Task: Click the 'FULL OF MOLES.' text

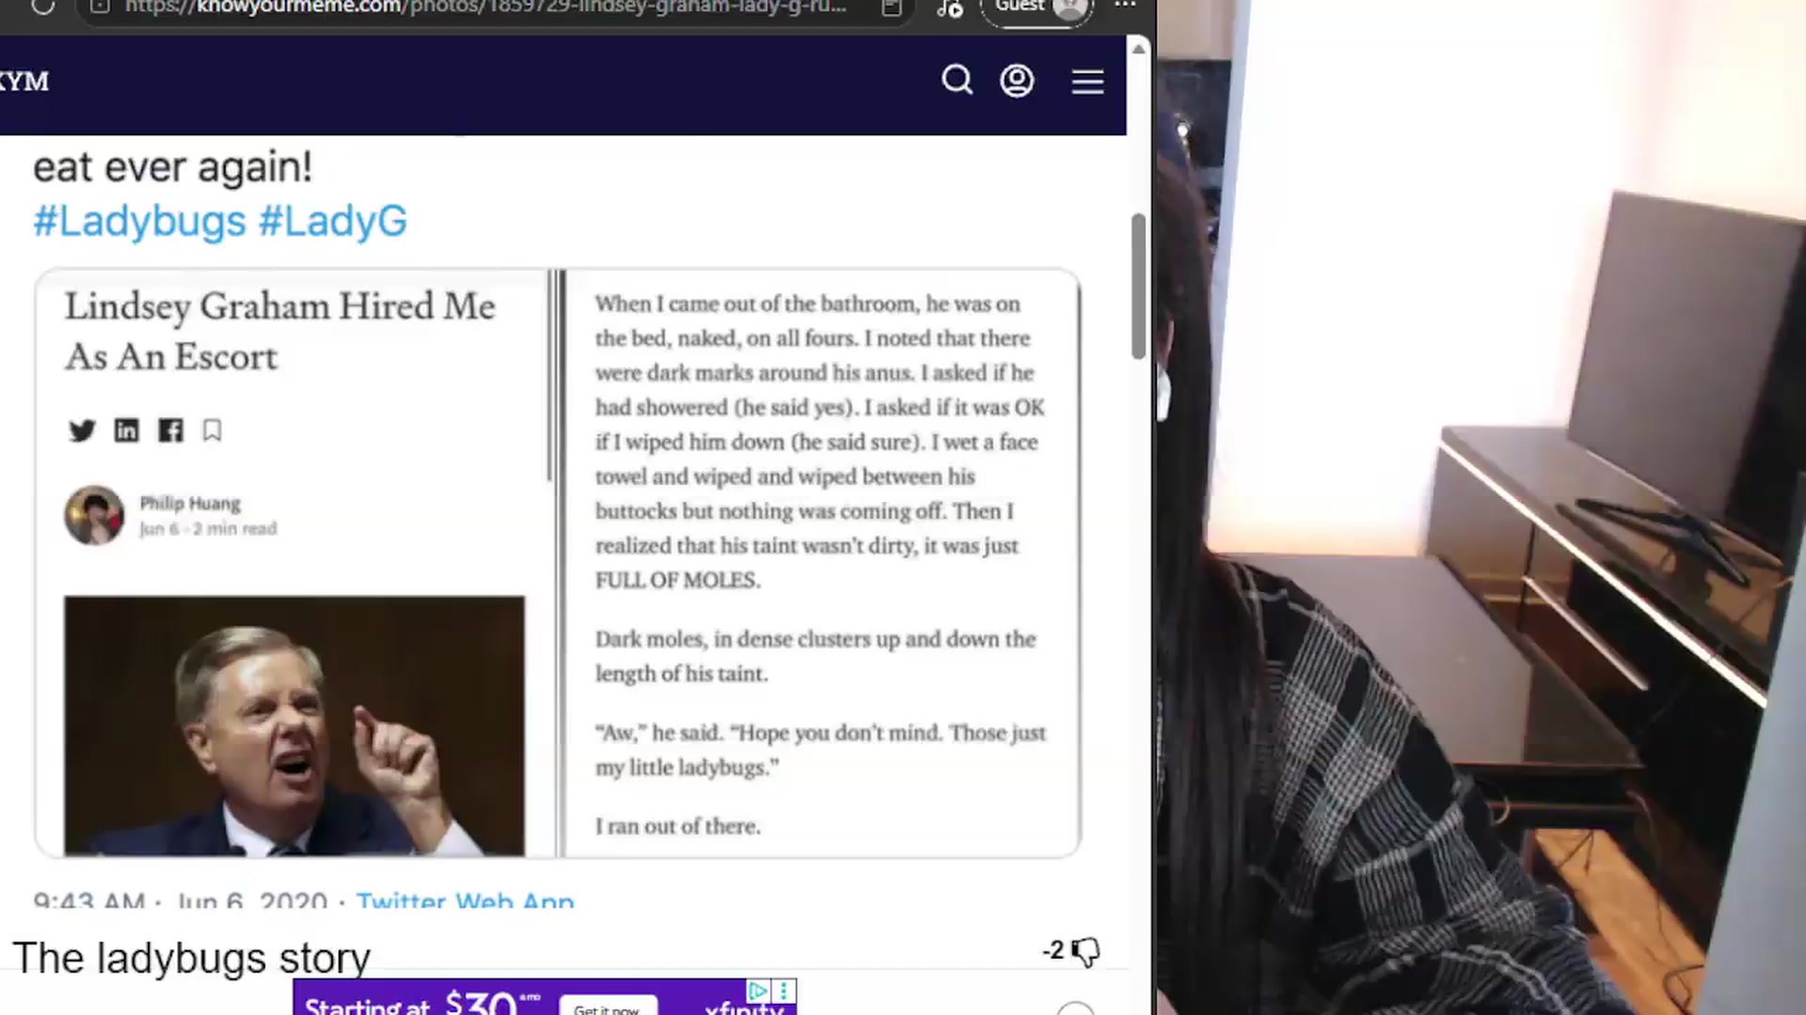Action: pos(677,581)
